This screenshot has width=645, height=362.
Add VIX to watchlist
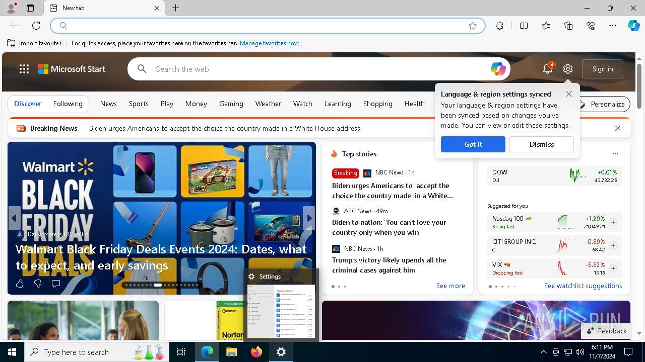click(613, 268)
